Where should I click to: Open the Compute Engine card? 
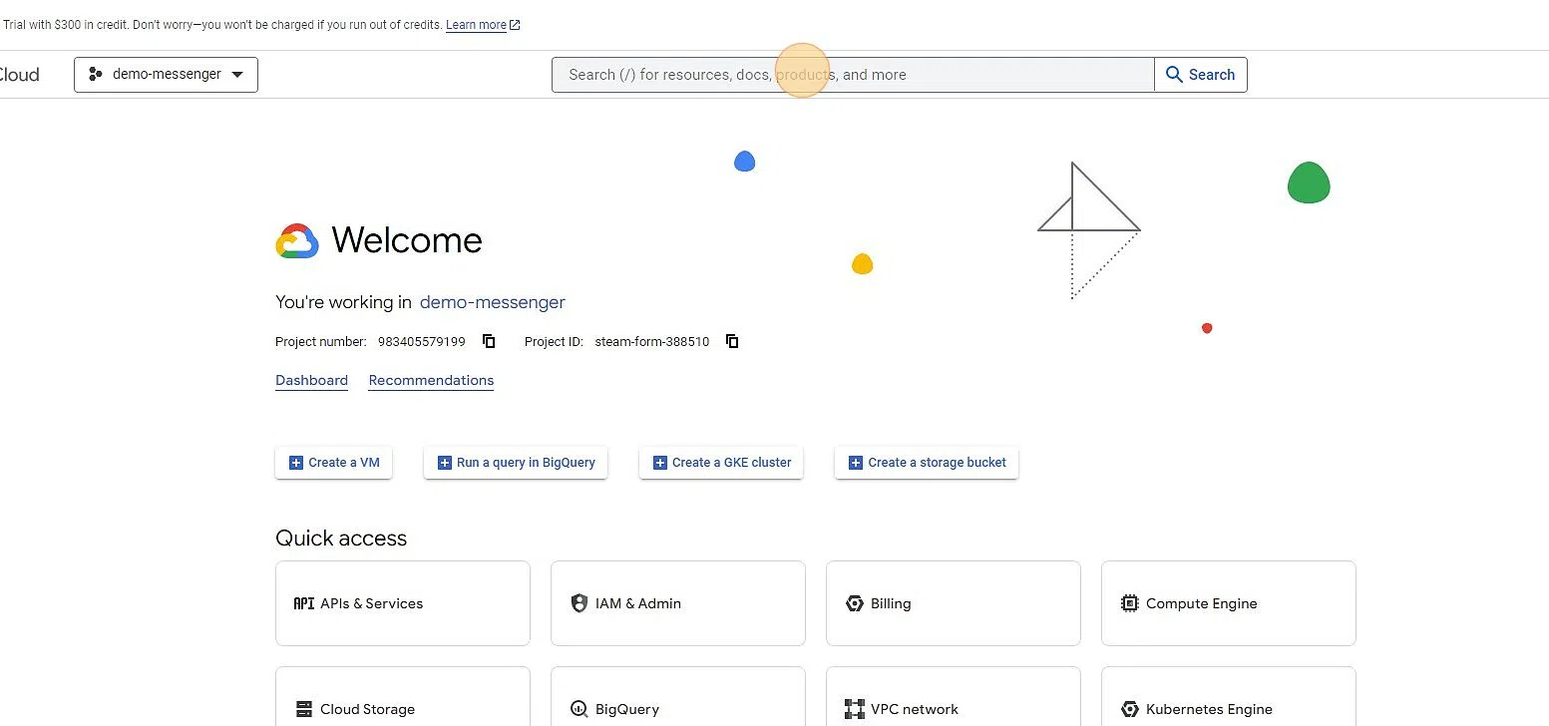coord(1229,603)
